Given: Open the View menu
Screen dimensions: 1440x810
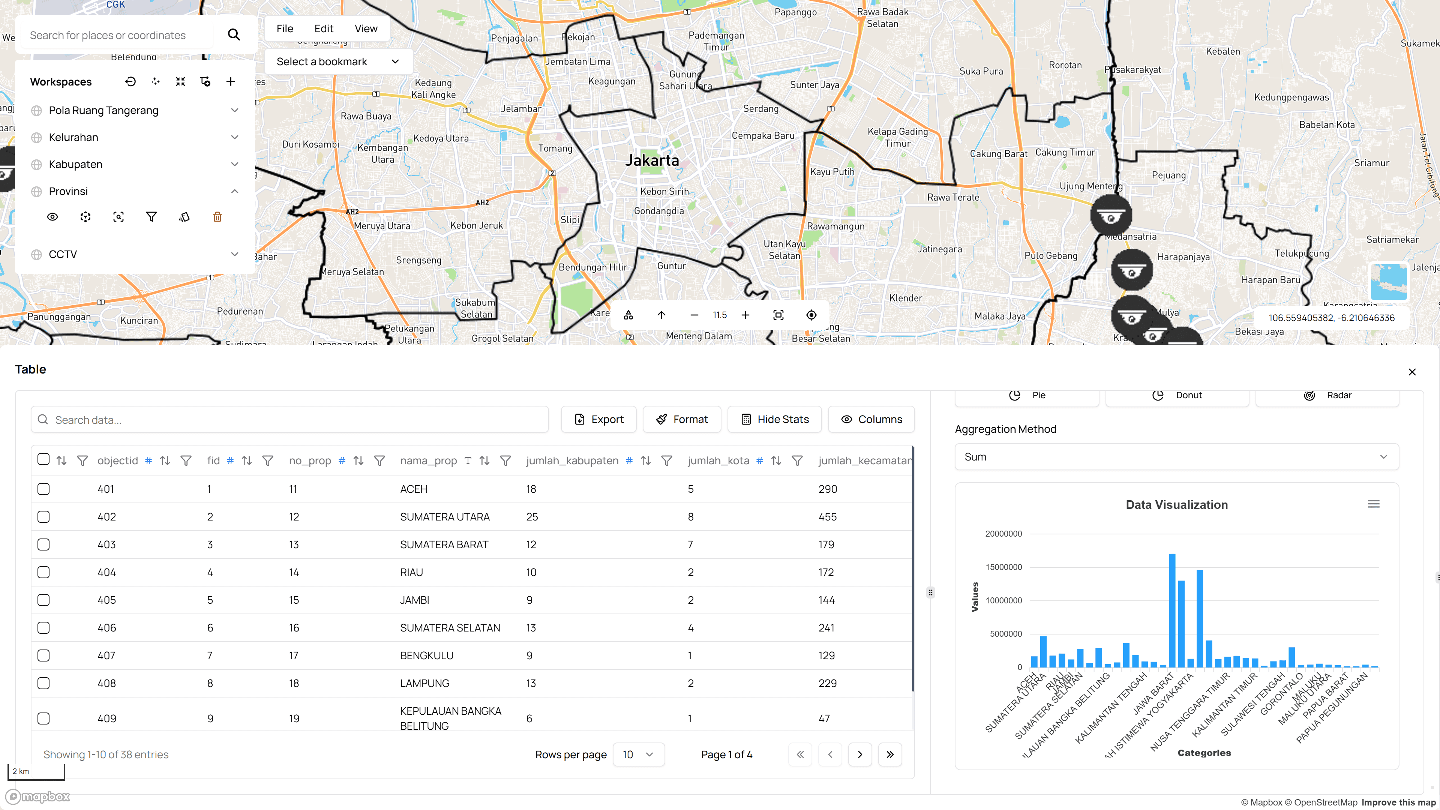Looking at the screenshot, I should pyautogui.click(x=366, y=28).
